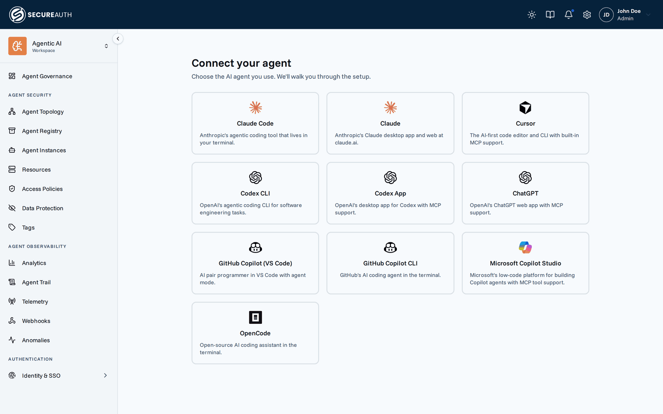The image size is (663, 414).
Task: Click the "Resources" sidebar label
Action: (36, 169)
